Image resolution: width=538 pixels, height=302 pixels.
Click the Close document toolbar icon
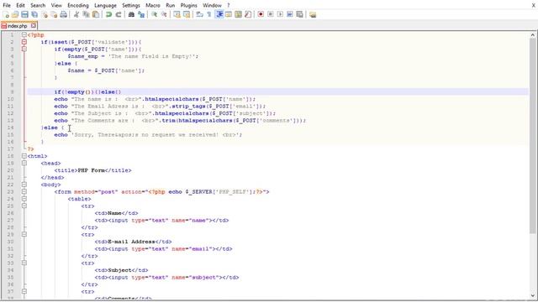[45, 14]
